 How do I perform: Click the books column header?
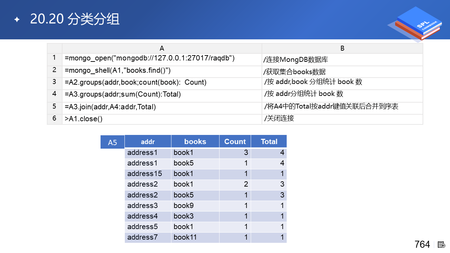[x=195, y=142]
